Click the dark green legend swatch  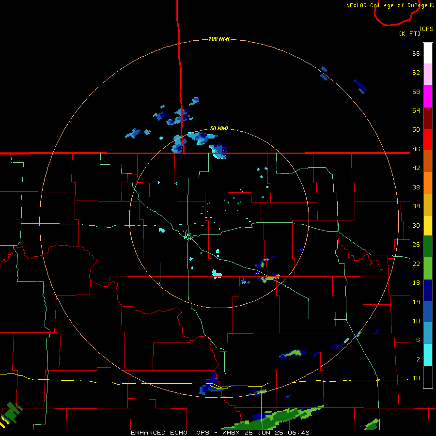click(x=428, y=247)
